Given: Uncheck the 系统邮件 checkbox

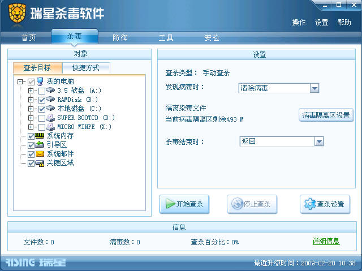Looking at the screenshot, I should coord(31,154).
